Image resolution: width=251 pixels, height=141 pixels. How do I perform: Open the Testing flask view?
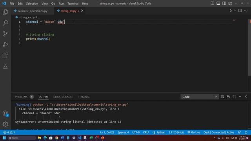pos(5,66)
